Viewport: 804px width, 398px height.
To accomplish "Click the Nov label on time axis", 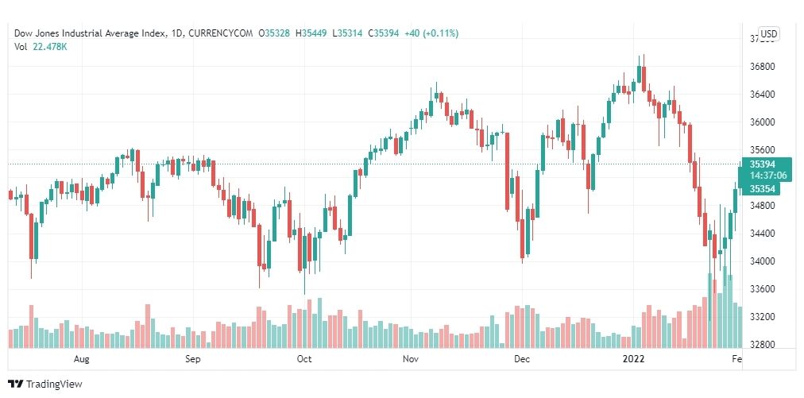I will [x=412, y=359].
